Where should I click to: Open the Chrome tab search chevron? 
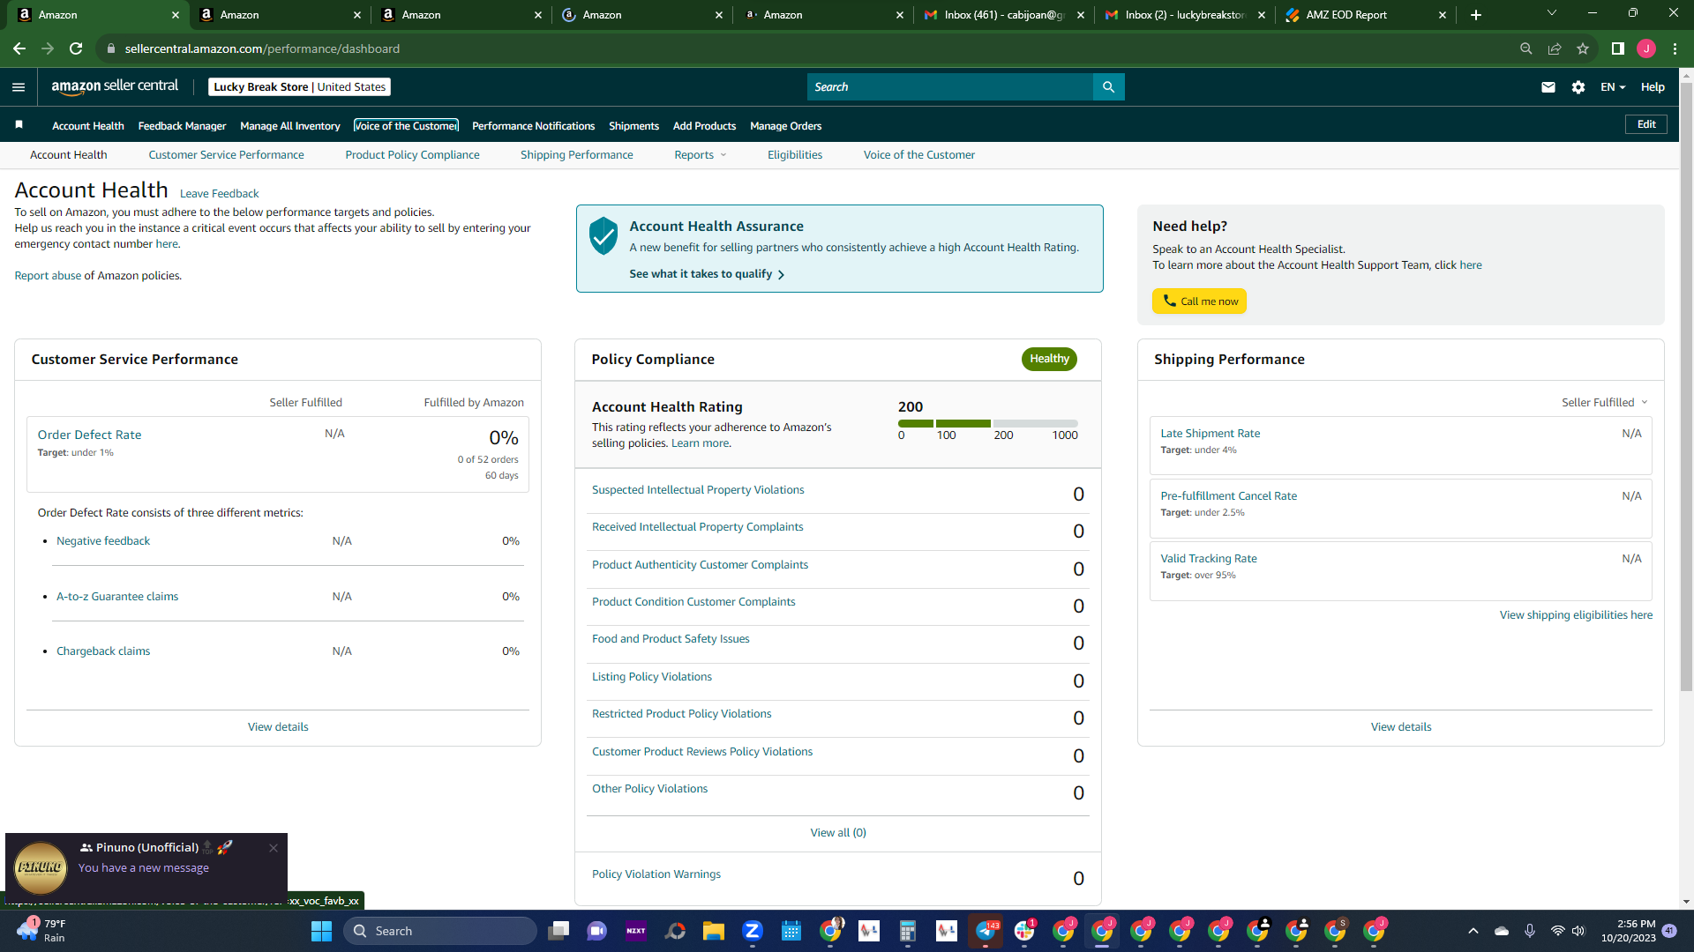click(1552, 13)
